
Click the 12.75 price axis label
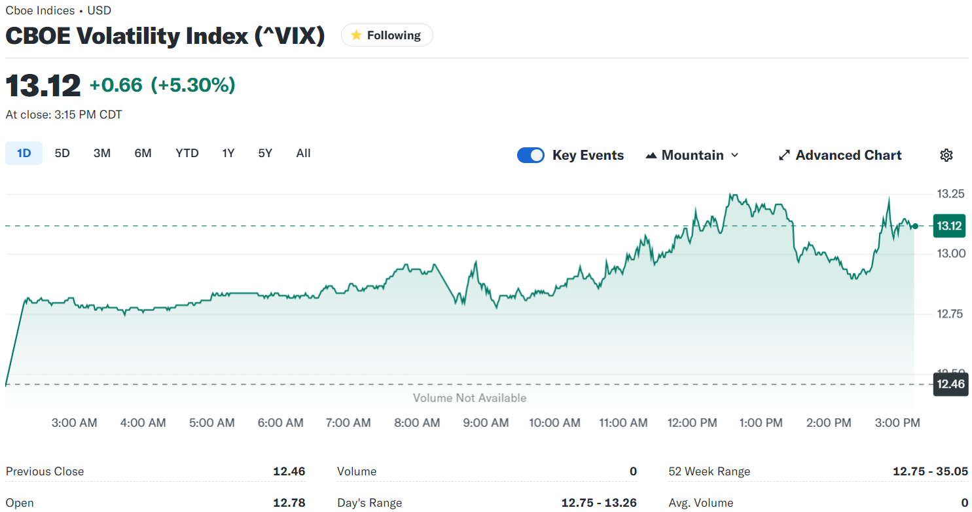[x=950, y=314]
